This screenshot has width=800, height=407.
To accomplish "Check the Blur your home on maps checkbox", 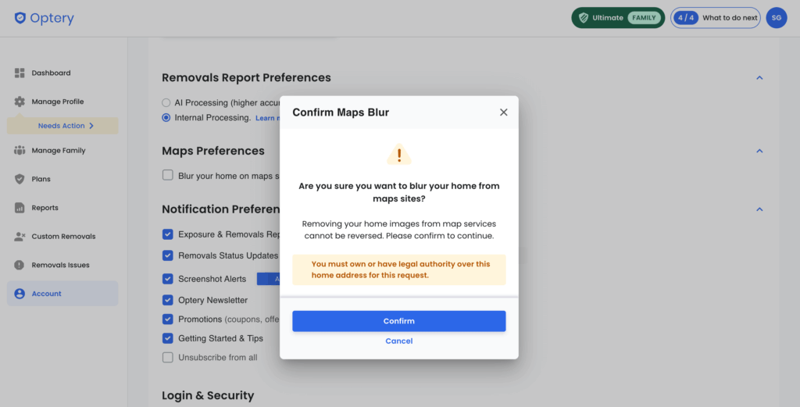I will [x=167, y=176].
